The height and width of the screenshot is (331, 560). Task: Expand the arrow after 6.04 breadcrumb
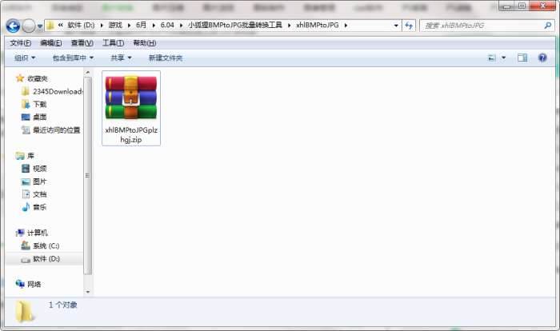[x=181, y=26]
